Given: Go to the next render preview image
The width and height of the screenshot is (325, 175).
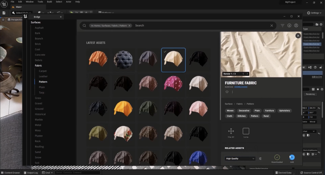Looking at the screenshot, I should click(x=247, y=74).
